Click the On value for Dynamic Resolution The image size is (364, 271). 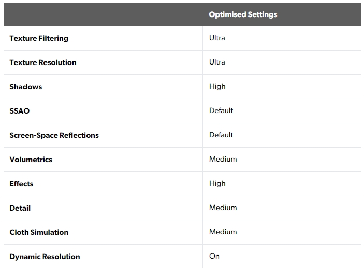point(214,256)
